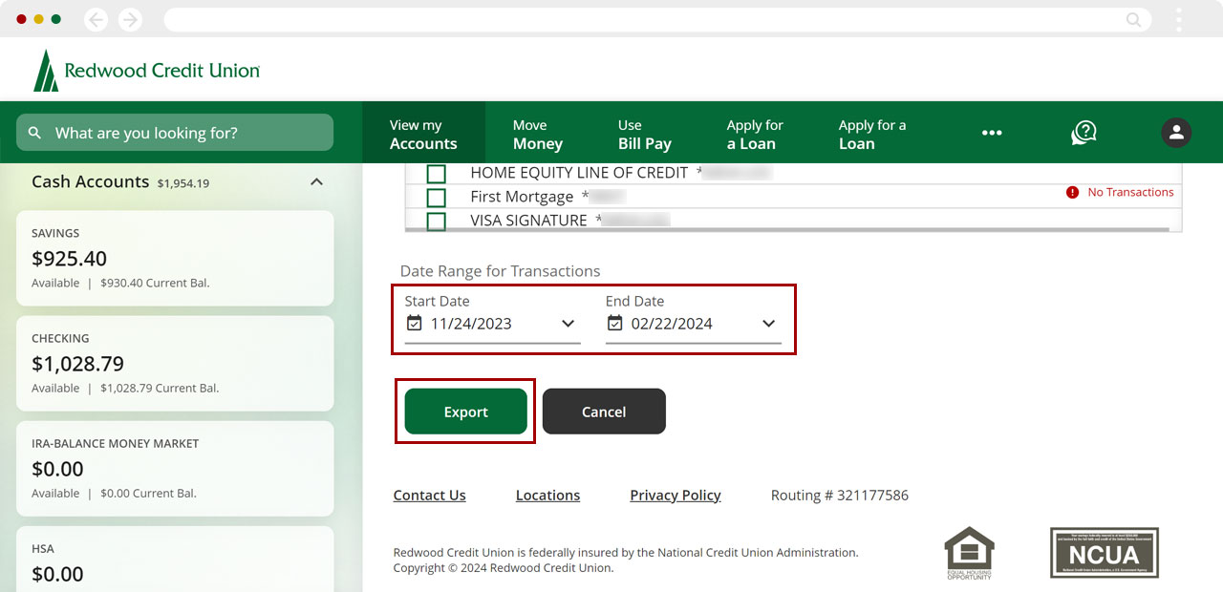Open the help chat question icon

point(1084,133)
